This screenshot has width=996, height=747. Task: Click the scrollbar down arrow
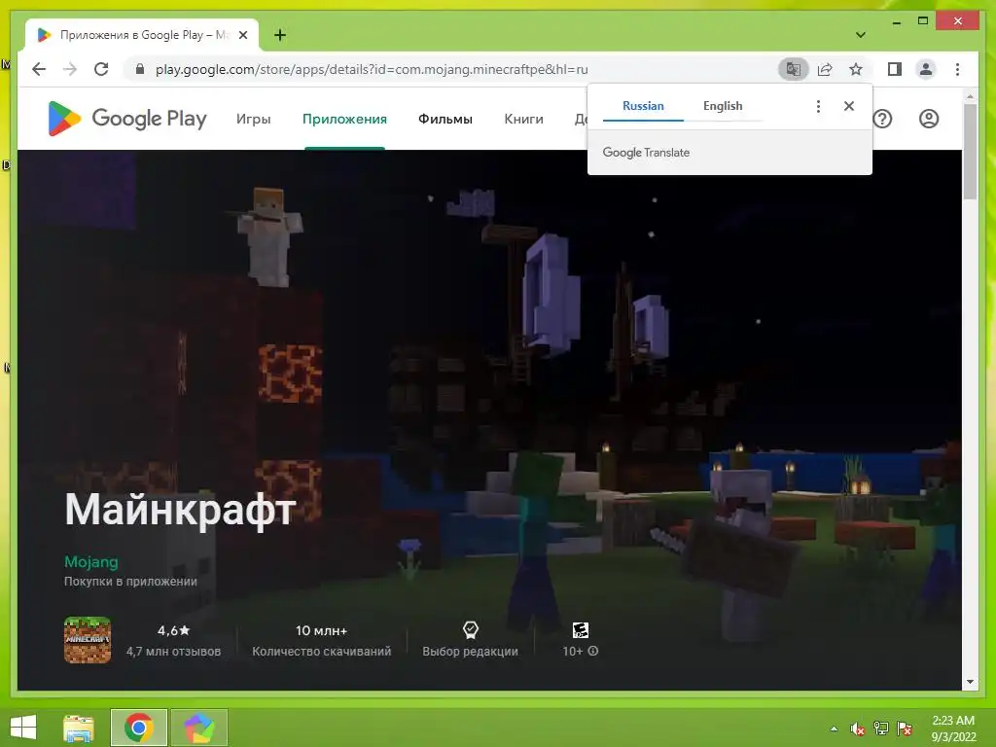pos(970,682)
